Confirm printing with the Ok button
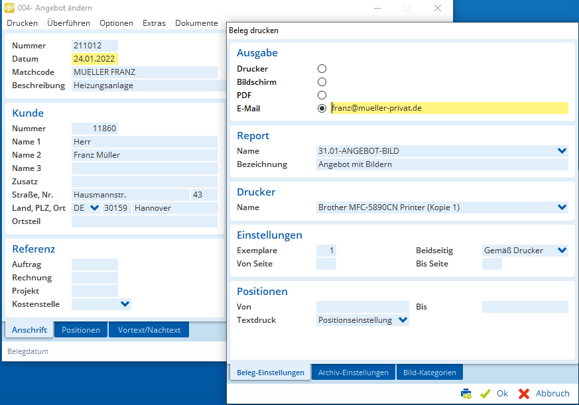Screen dimensions: 579x405 pos(494,394)
